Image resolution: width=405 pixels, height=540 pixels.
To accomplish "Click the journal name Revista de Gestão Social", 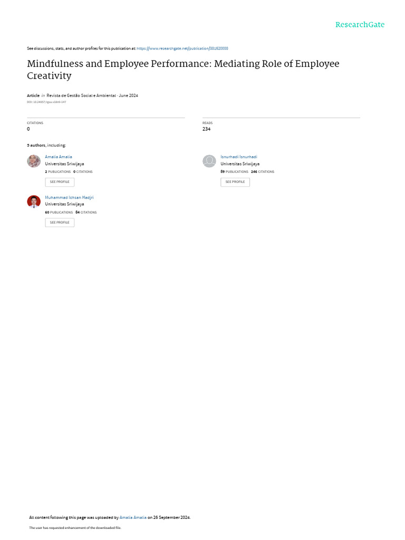I will (81, 95).
